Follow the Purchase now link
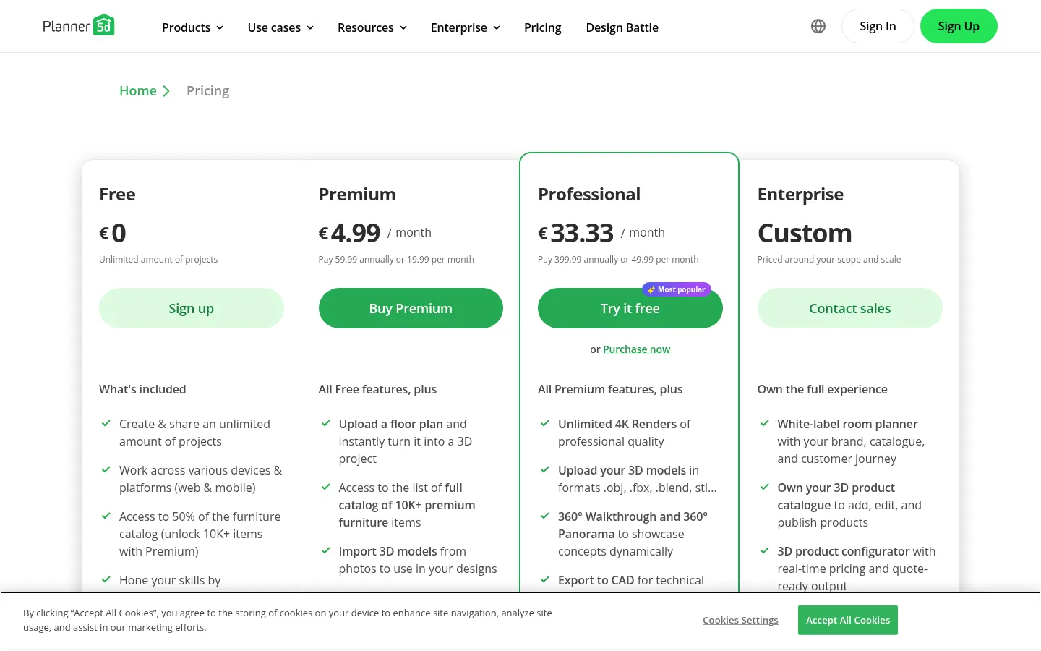 click(636, 349)
